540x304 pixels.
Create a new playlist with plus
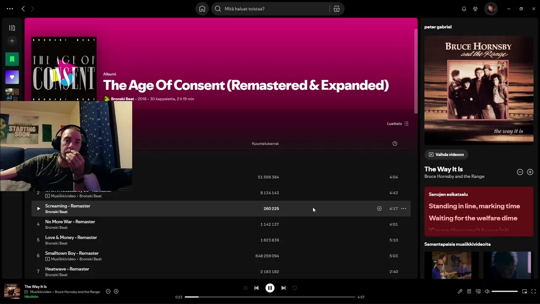[x=12, y=41]
